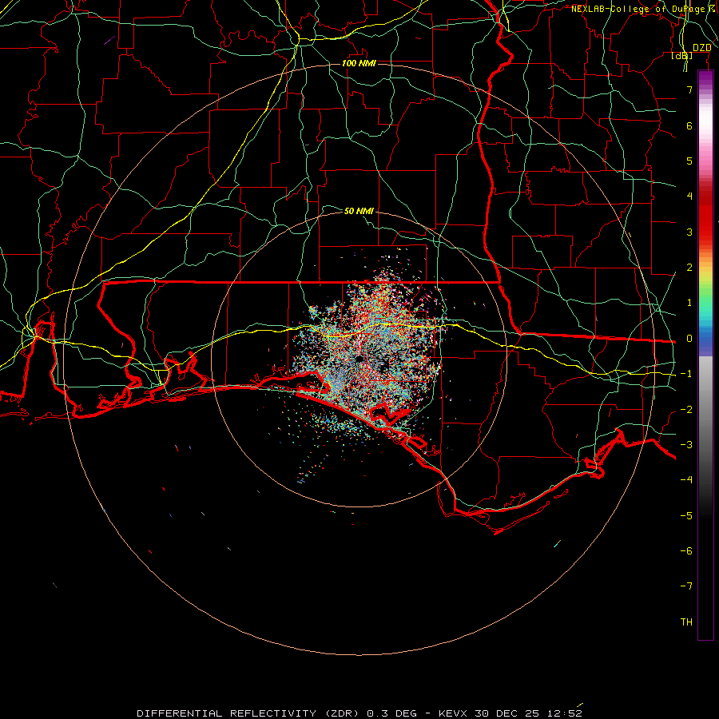Click the gray -2 dB band of the color bar
The width and height of the screenshot is (719, 719).
705,410
